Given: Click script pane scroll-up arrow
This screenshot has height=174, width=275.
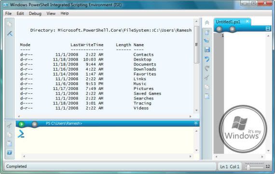Looking at the screenshot, I should click(268, 36).
